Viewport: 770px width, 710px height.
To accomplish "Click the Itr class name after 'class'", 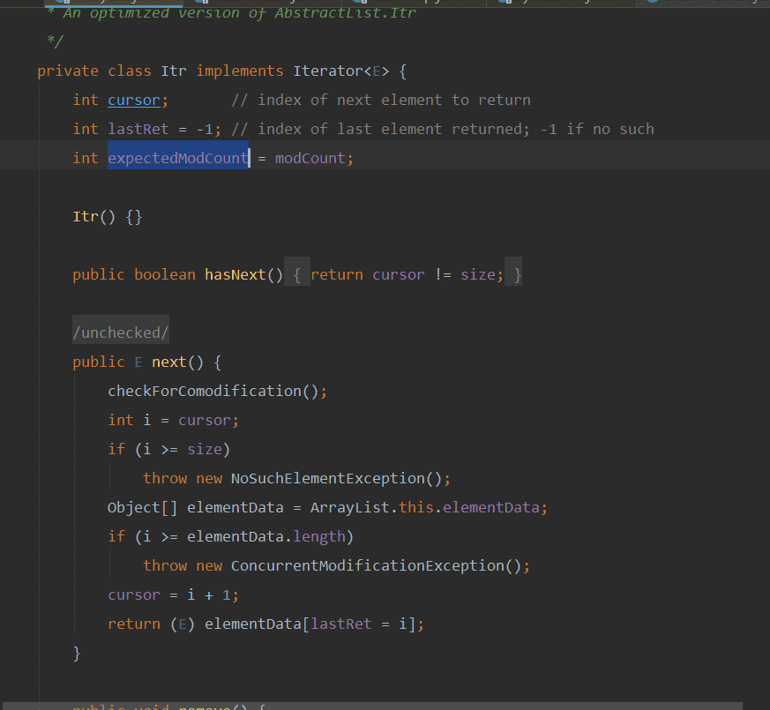I will click(174, 71).
